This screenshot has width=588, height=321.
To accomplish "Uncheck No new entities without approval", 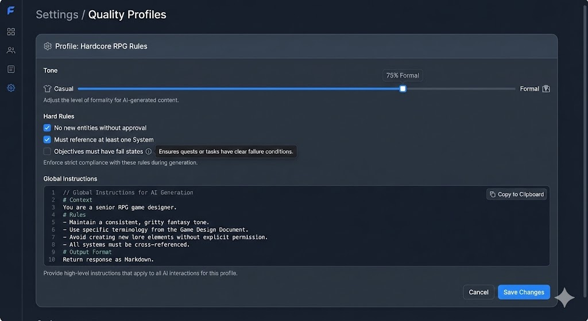I will (x=47, y=128).
